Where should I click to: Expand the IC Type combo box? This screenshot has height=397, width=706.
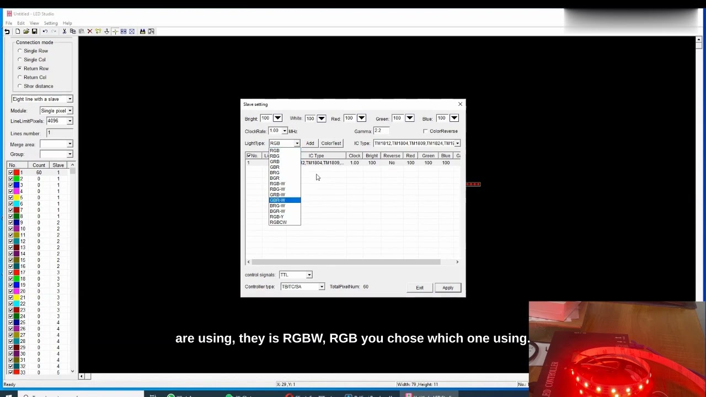click(457, 143)
